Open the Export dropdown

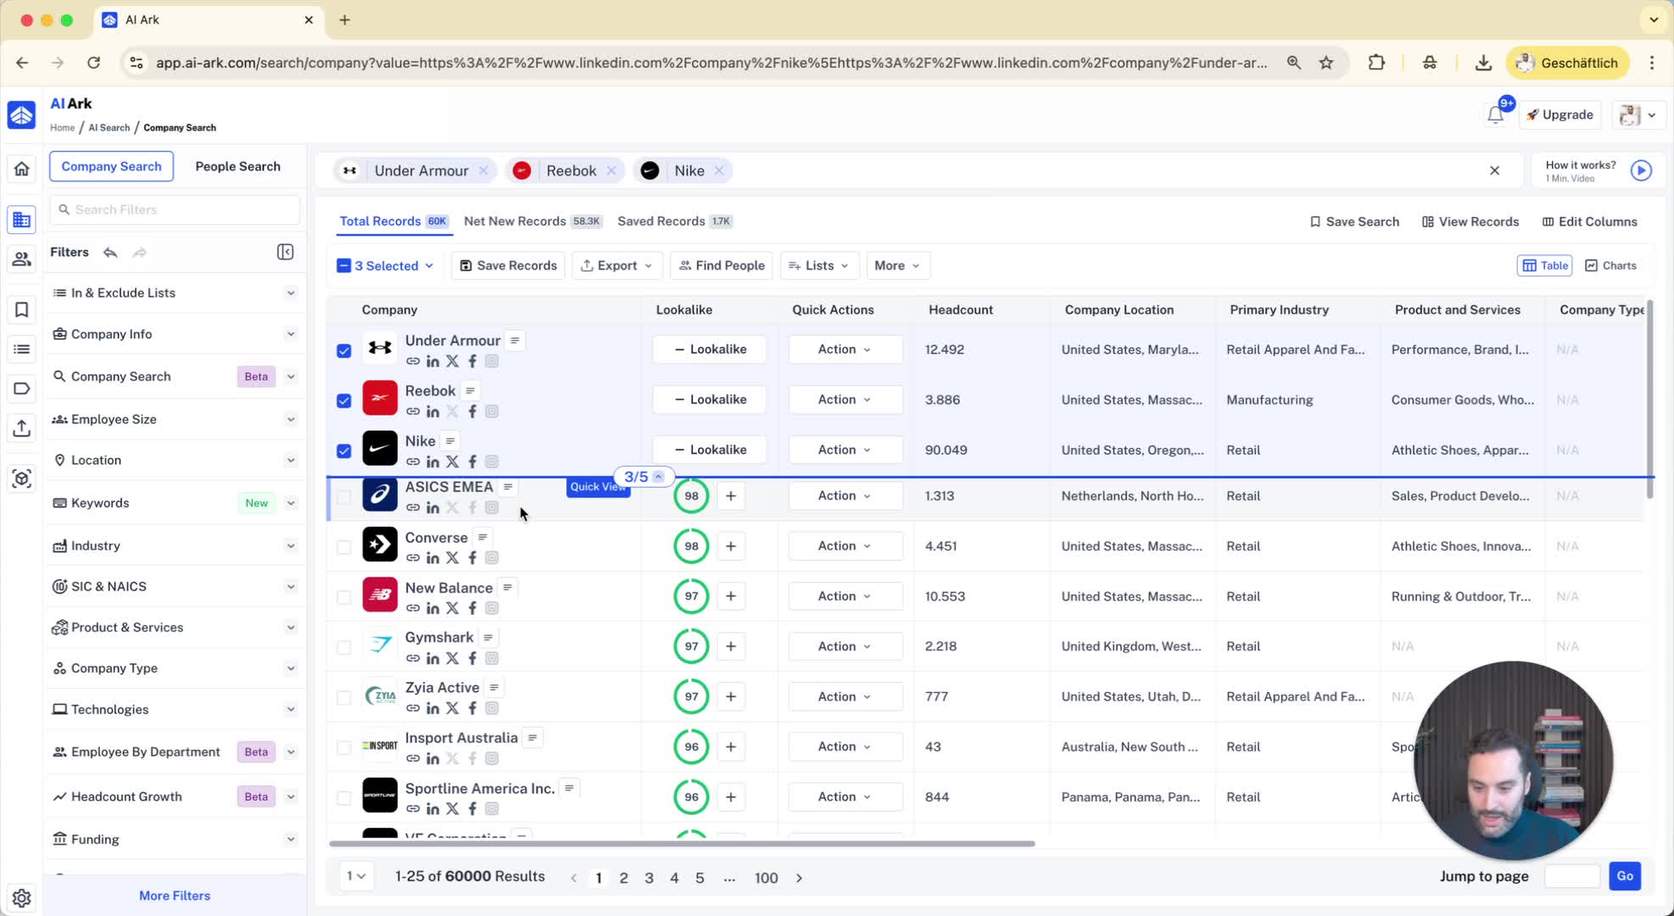tap(617, 265)
